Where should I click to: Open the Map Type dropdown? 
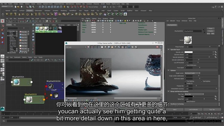coord(194,94)
